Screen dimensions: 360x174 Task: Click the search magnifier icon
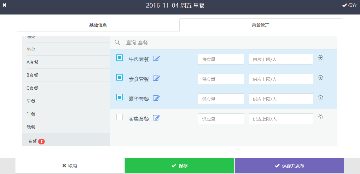pyautogui.click(x=117, y=42)
